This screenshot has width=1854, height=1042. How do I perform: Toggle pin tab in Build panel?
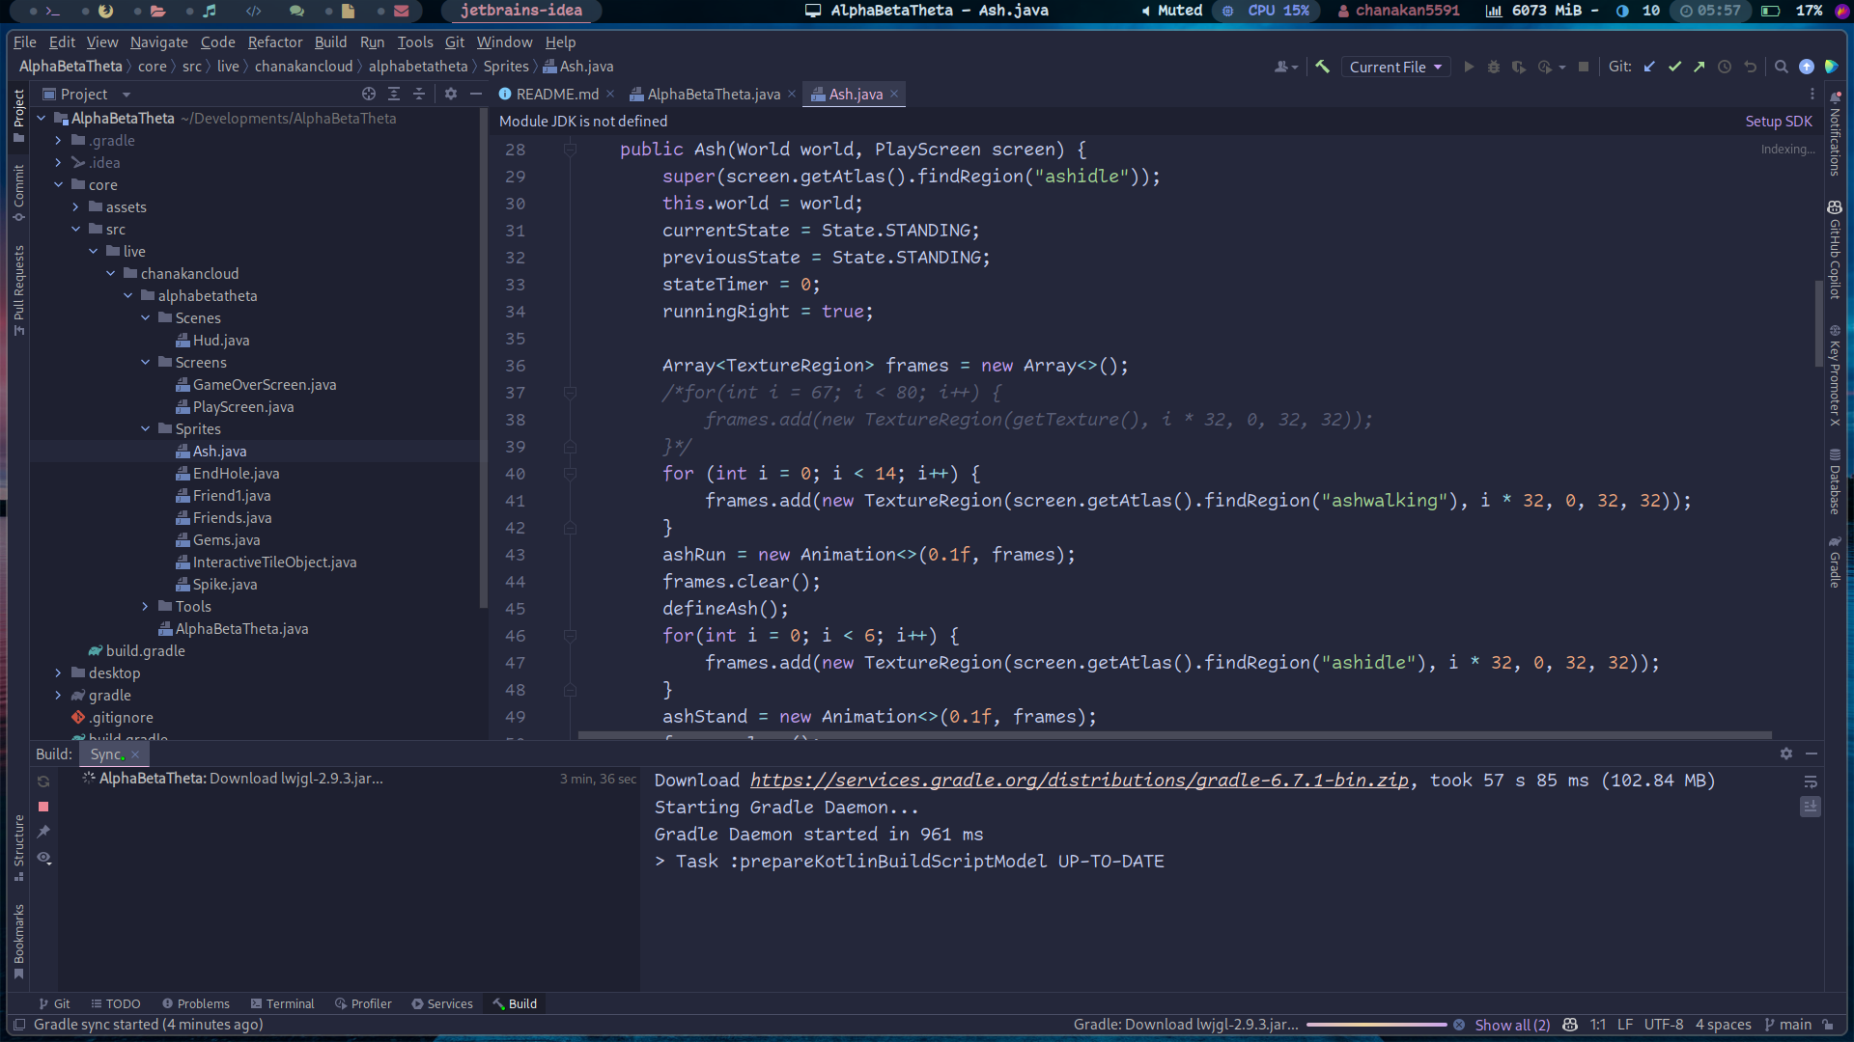(43, 832)
